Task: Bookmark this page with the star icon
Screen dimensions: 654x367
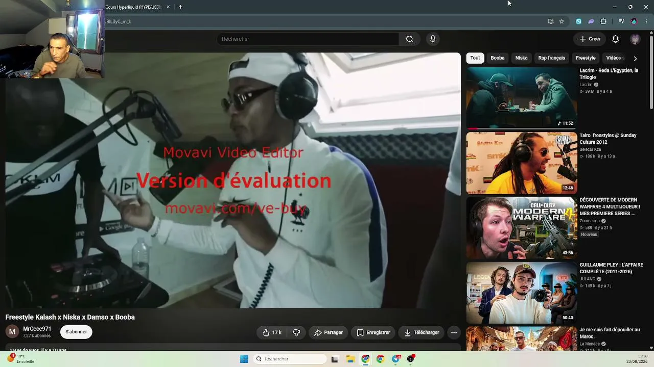Action: pos(562,21)
